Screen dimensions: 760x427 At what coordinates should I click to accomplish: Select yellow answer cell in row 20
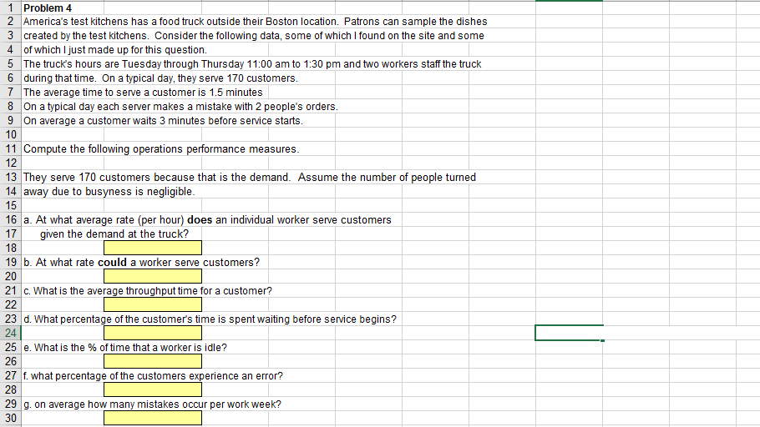coord(153,276)
